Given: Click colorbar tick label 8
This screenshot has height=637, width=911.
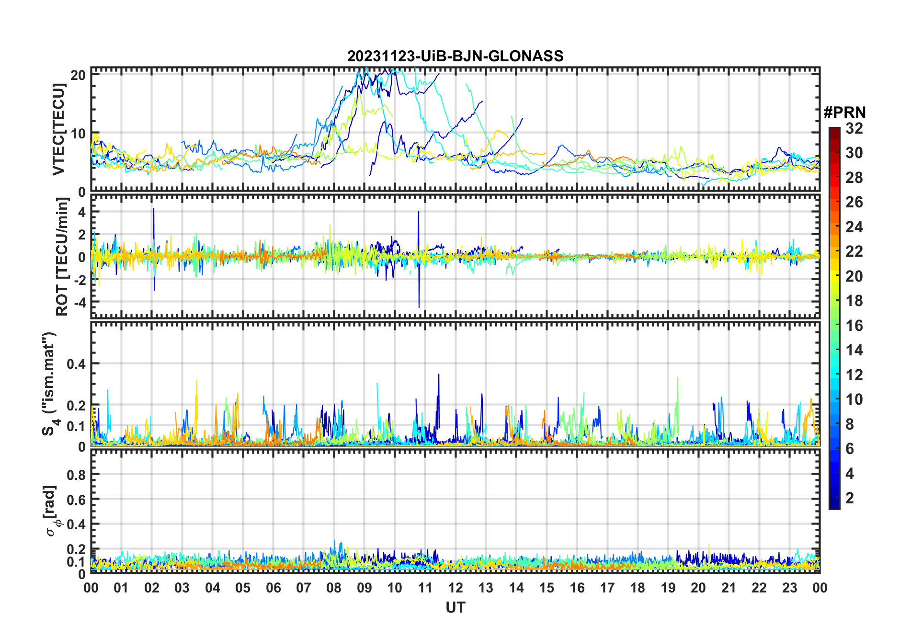Looking at the screenshot, I should [x=850, y=424].
